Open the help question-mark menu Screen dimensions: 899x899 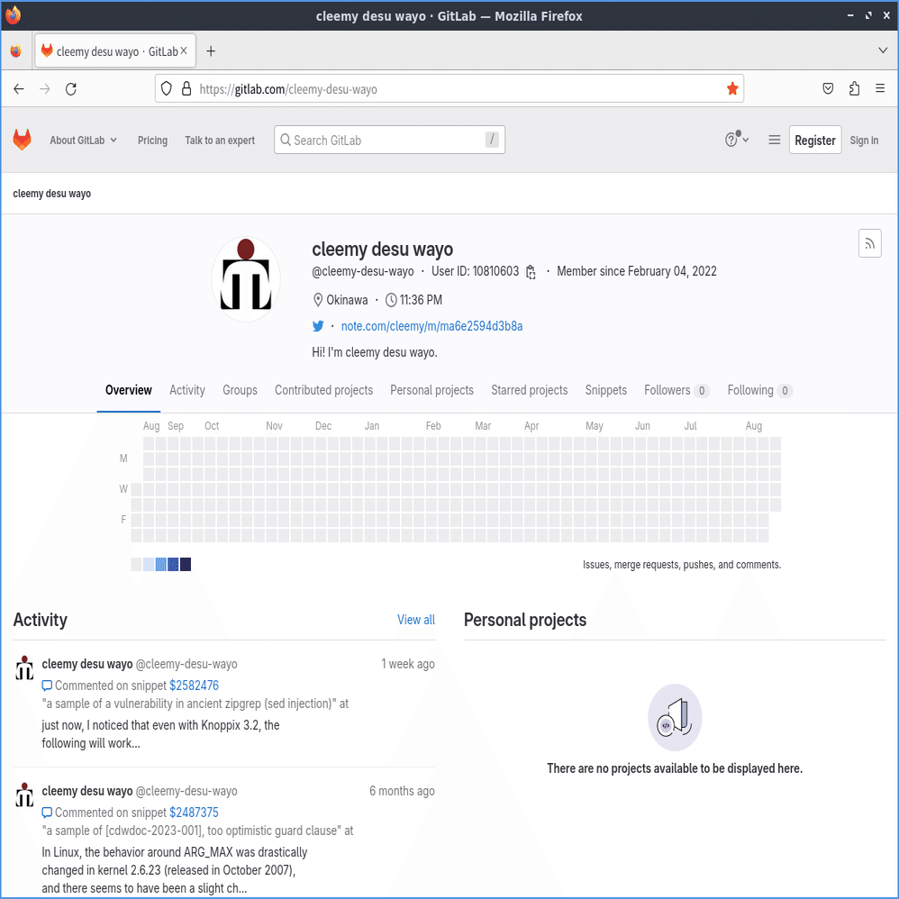click(736, 140)
